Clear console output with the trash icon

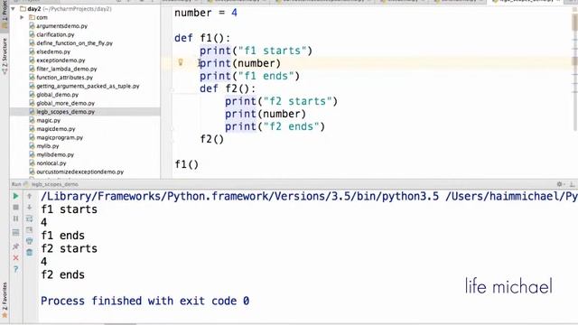click(x=30, y=253)
